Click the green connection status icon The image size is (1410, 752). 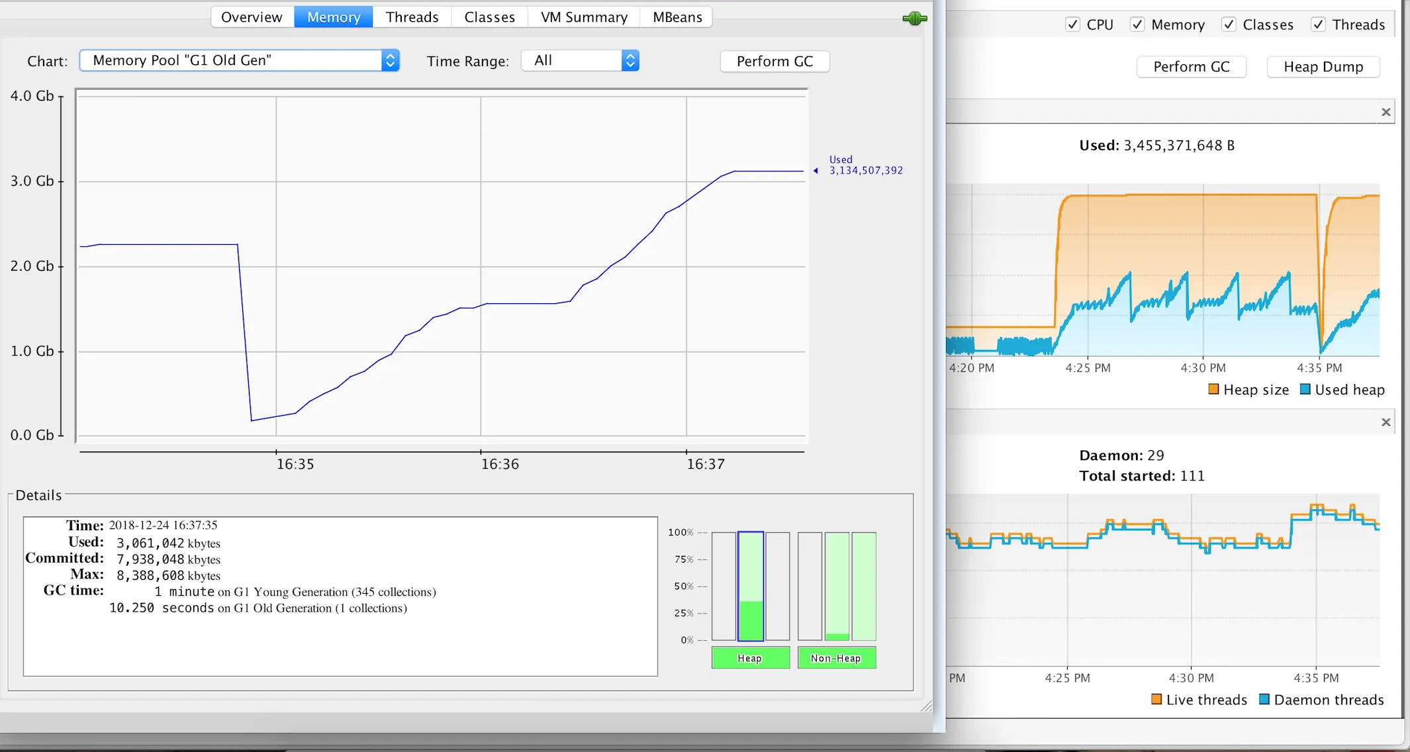[x=914, y=19]
